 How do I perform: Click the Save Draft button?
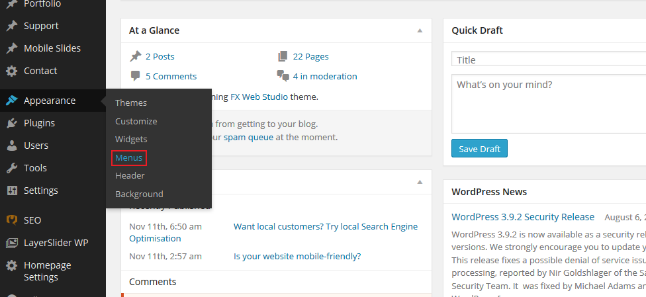[479, 148]
